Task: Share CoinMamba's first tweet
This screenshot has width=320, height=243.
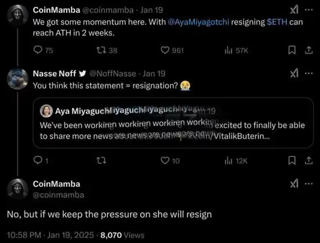Action: coord(309,50)
